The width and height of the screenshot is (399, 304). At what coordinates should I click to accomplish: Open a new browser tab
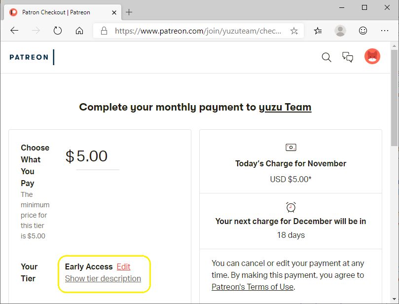click(129, 12)
